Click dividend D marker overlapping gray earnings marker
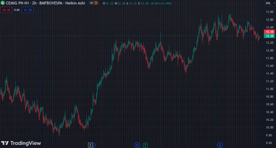Image resolution: width=276 pixels, height=148 pixels. coord(94,145)
